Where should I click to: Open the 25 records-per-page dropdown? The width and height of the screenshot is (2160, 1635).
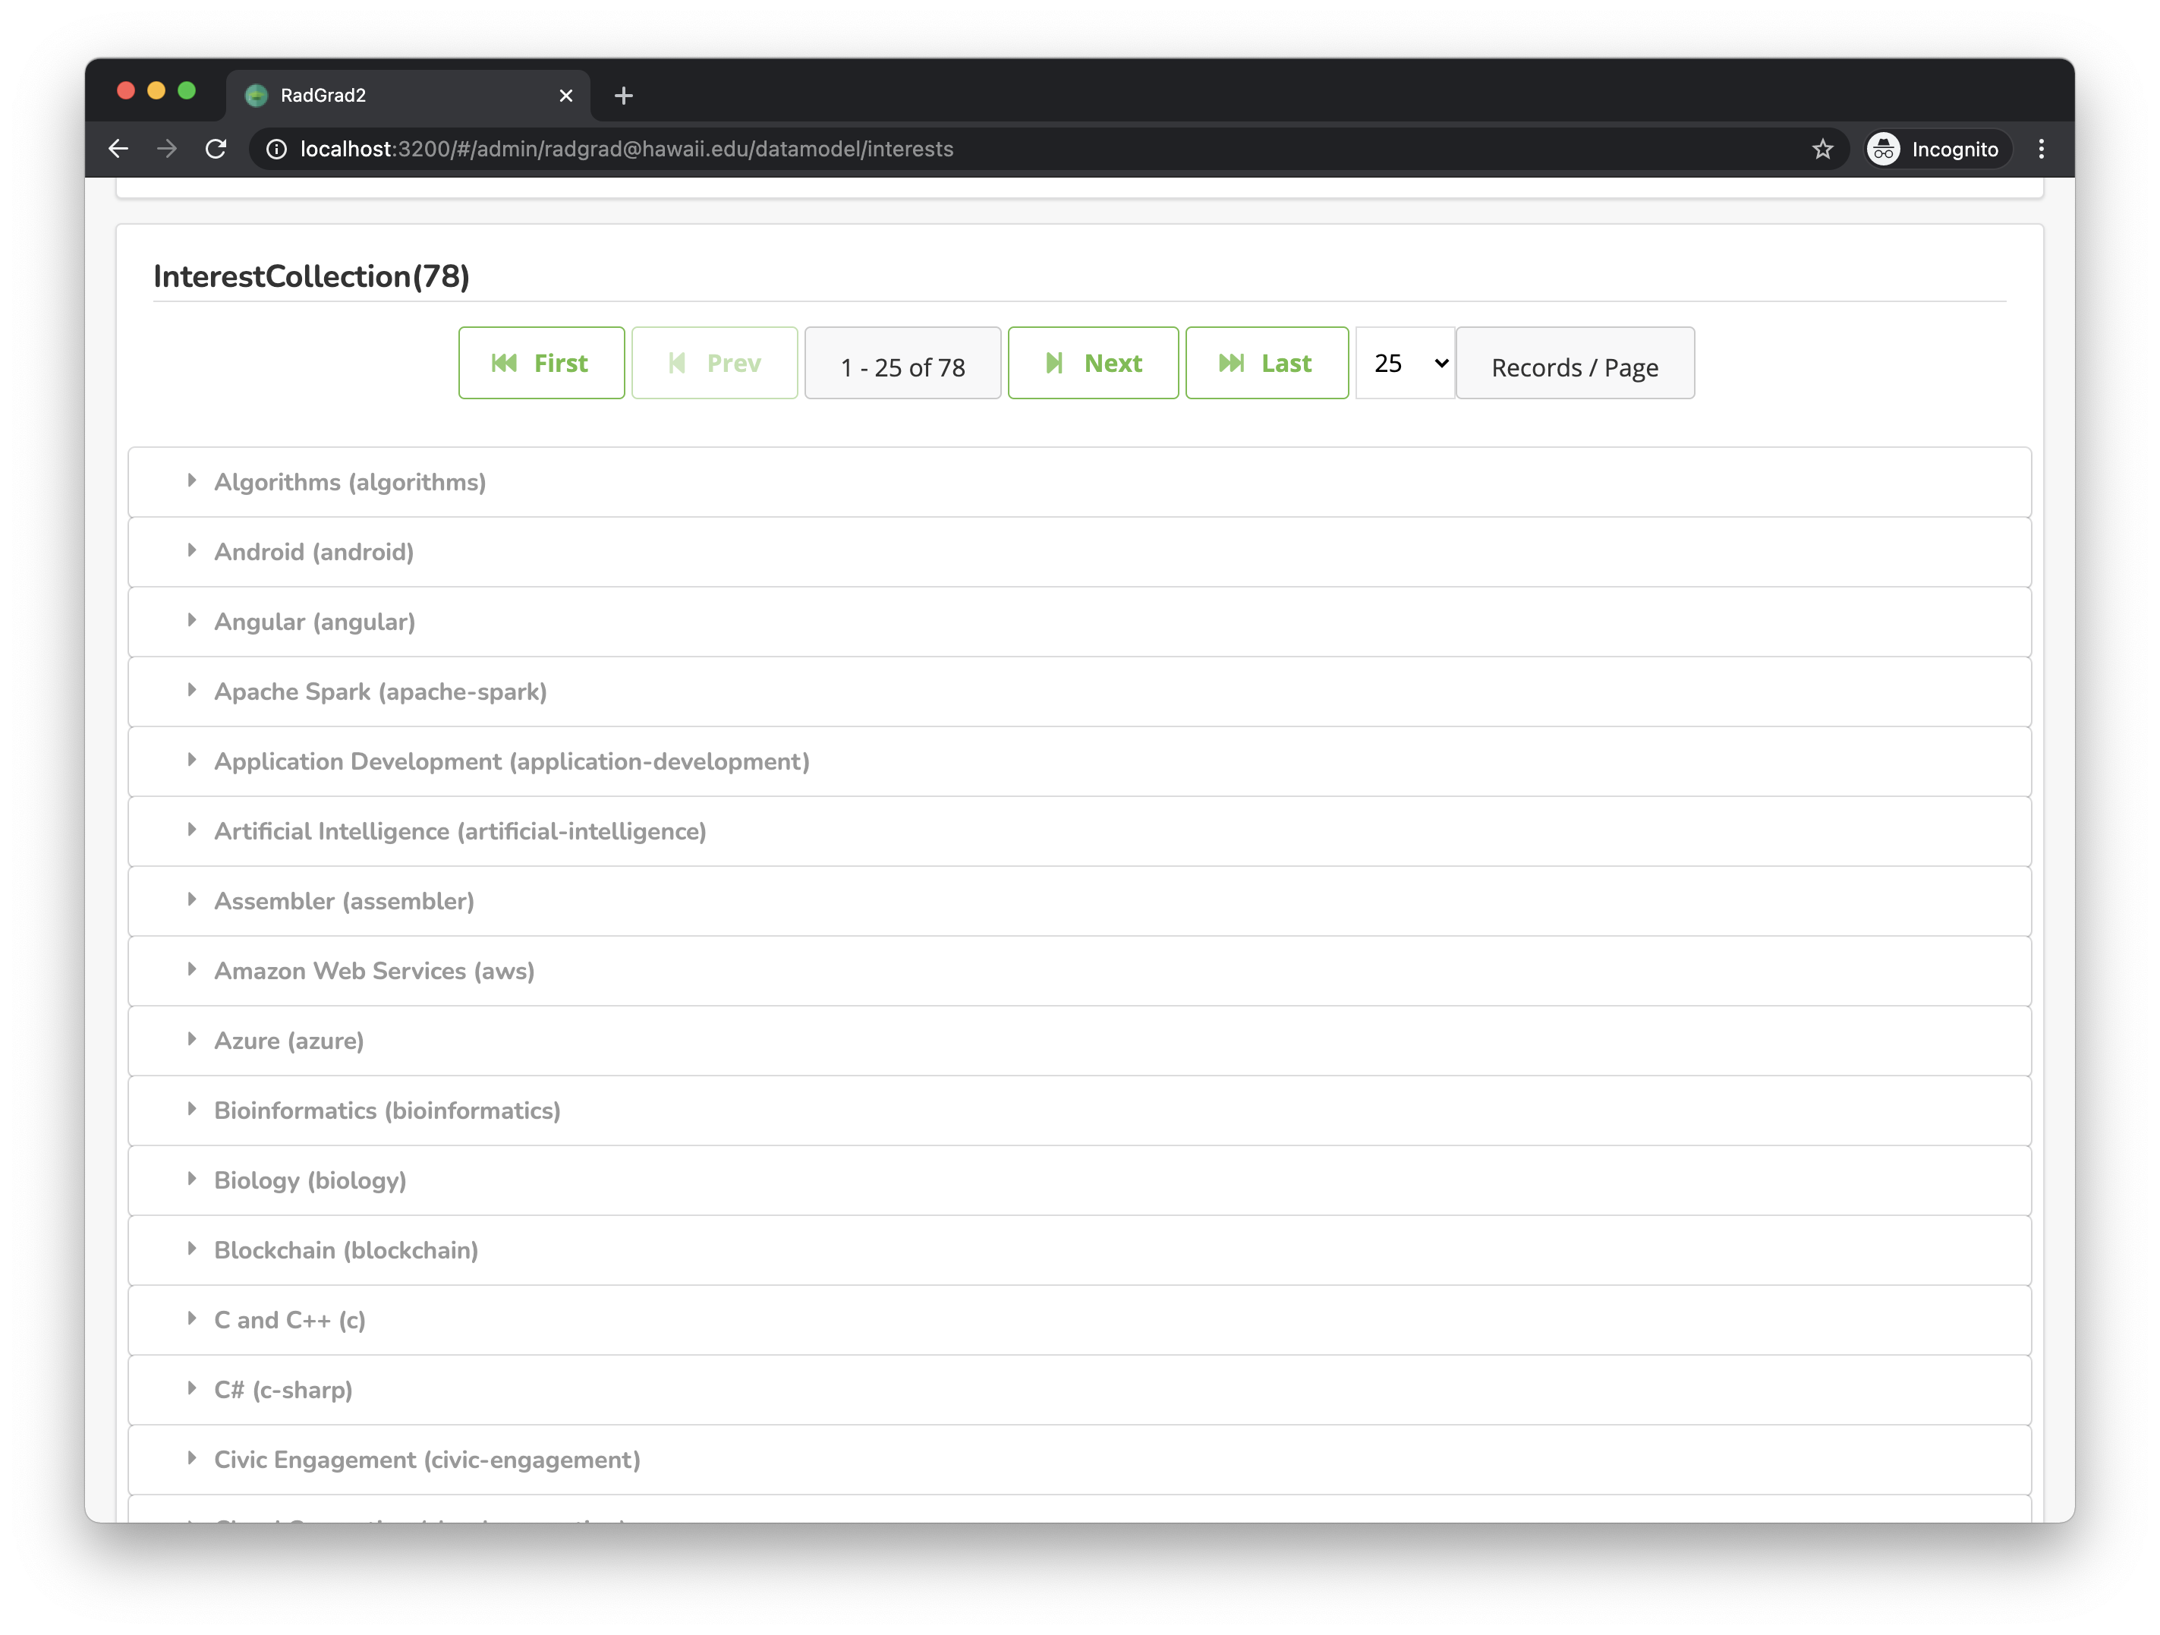(x=1405, y=364)
